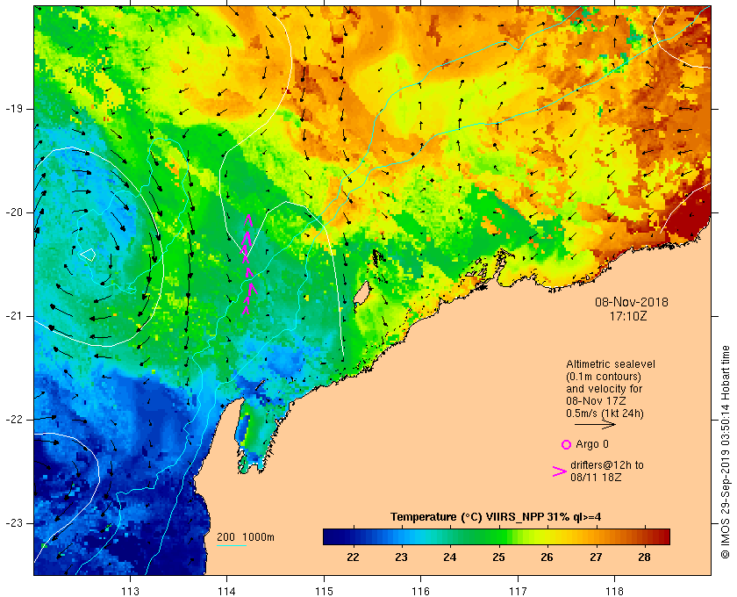The image size is (737, 597).
Task: Click colorbar tick label '25'
Action: pyautogui.click(x=498, y=557)
